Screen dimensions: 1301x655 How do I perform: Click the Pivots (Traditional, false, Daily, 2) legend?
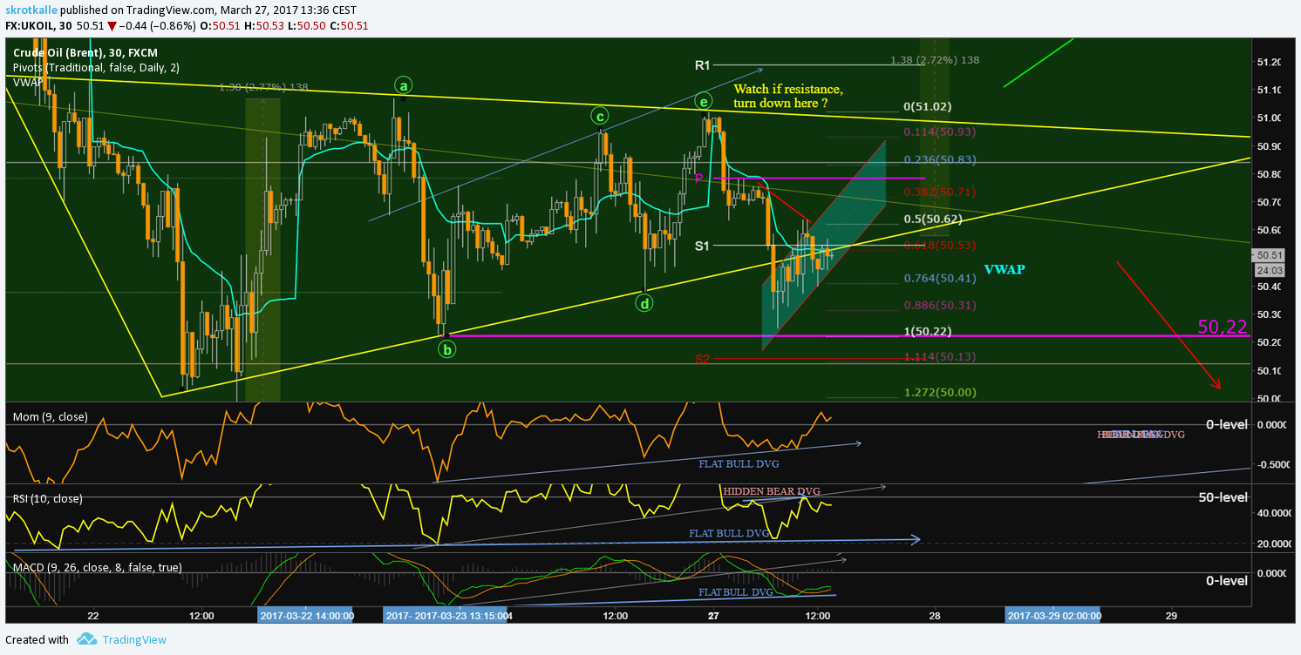click(96, 67)
